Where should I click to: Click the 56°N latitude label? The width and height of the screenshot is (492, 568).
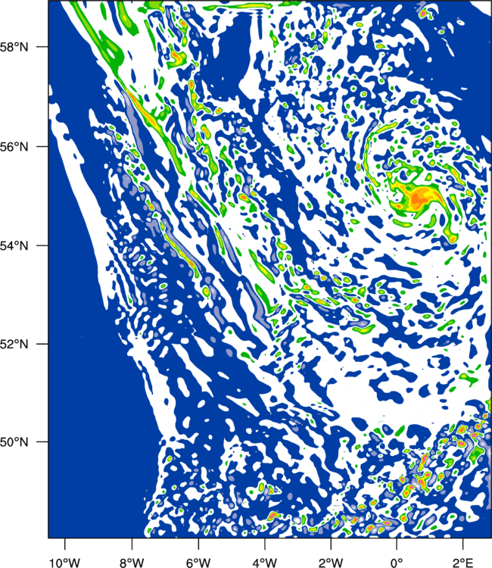pos(14,147)
